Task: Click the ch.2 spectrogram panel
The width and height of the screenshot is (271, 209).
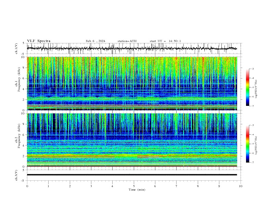Action: [x=132, y=140]
